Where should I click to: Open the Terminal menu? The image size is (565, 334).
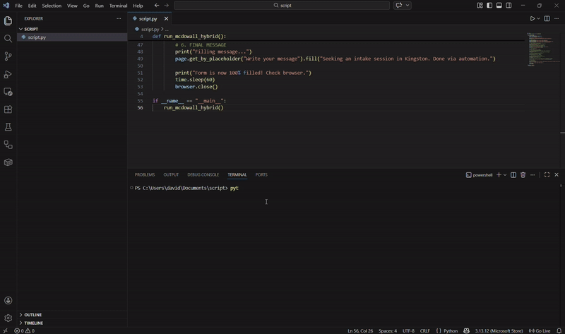[118, 6]
